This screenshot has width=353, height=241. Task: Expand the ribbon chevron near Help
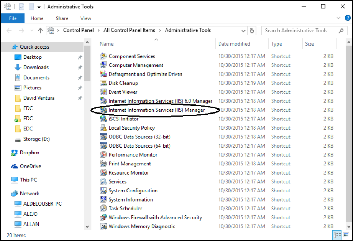point(338,18)
